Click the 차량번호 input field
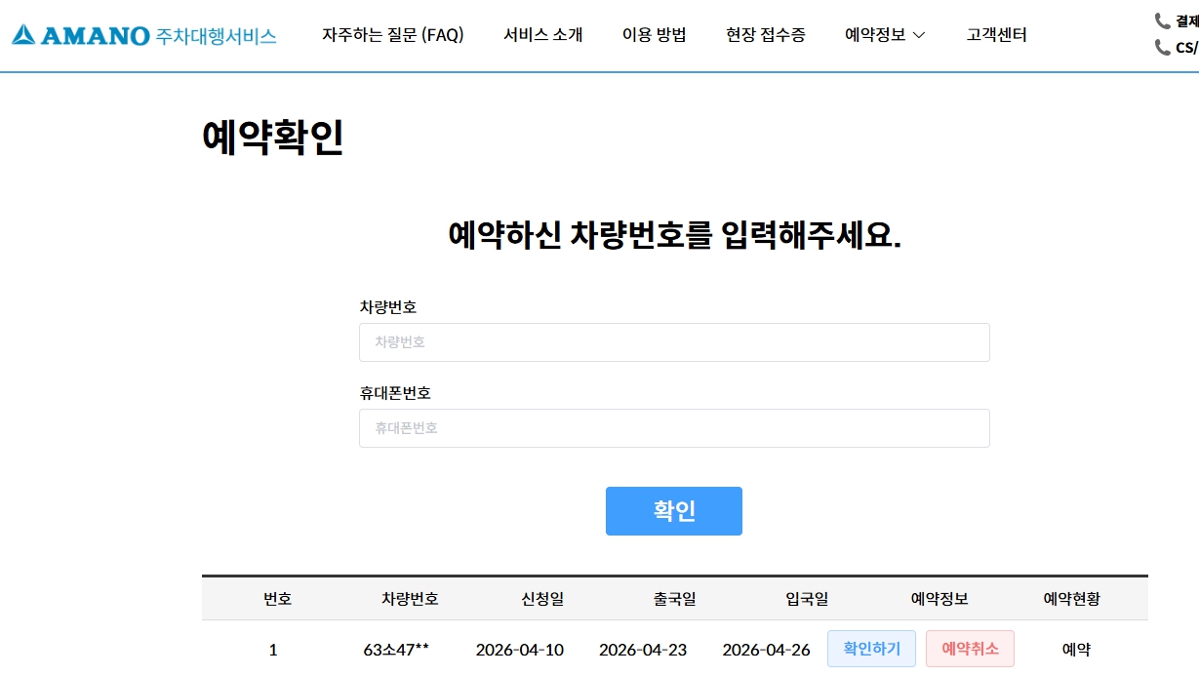 tap(674, 342)
